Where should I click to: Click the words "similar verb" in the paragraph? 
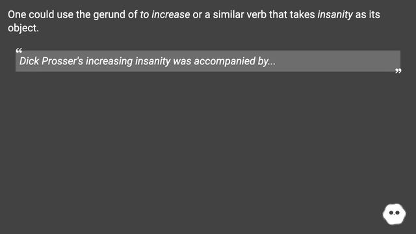(x=240, y=14)
